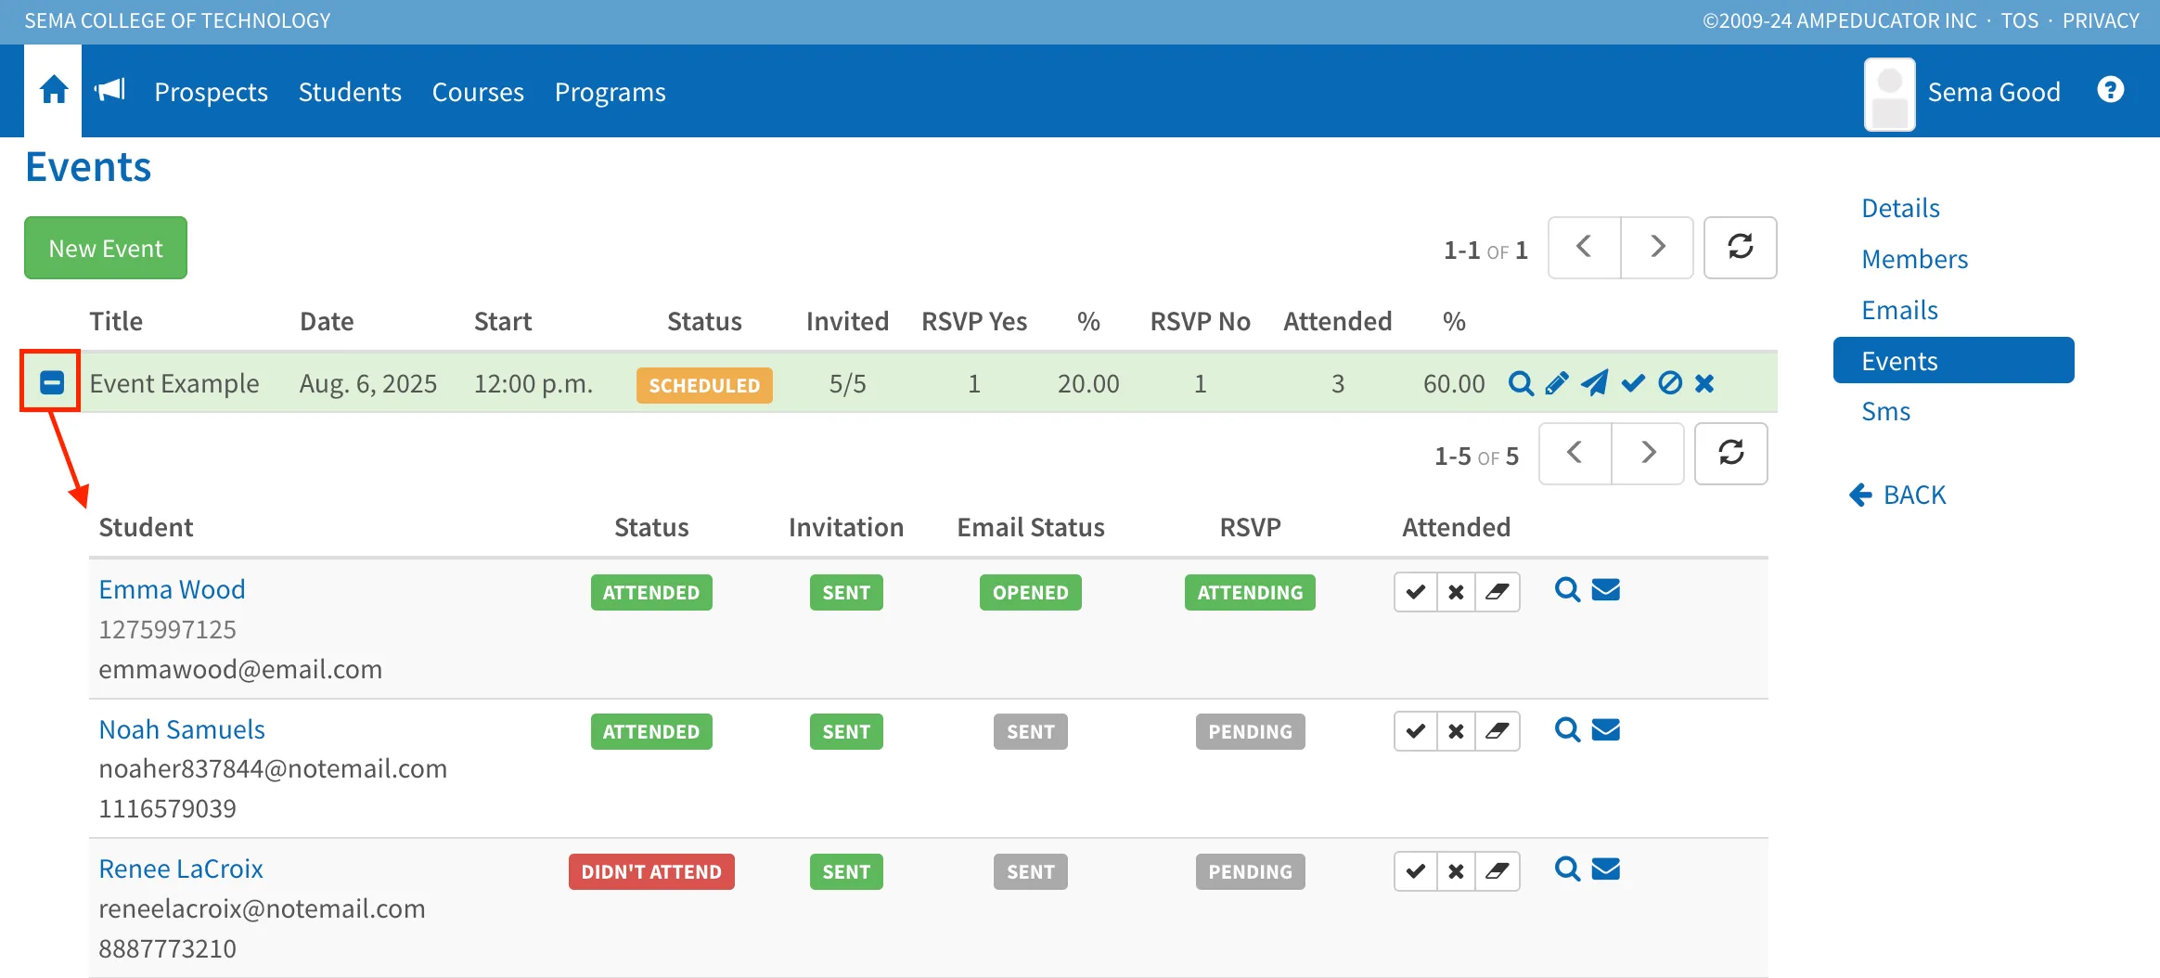Cancel Event Example with ban icon
The width and height of the screenshot is (2160, 978).
coord(1670,383)
